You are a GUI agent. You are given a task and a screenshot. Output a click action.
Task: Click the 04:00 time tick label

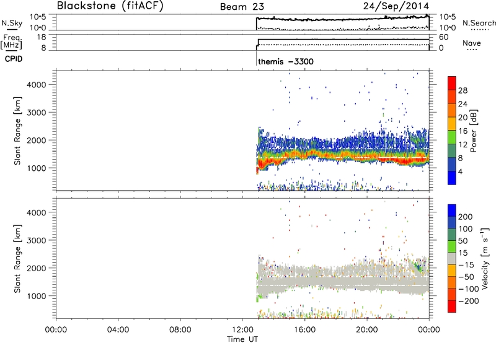point(118,330)
